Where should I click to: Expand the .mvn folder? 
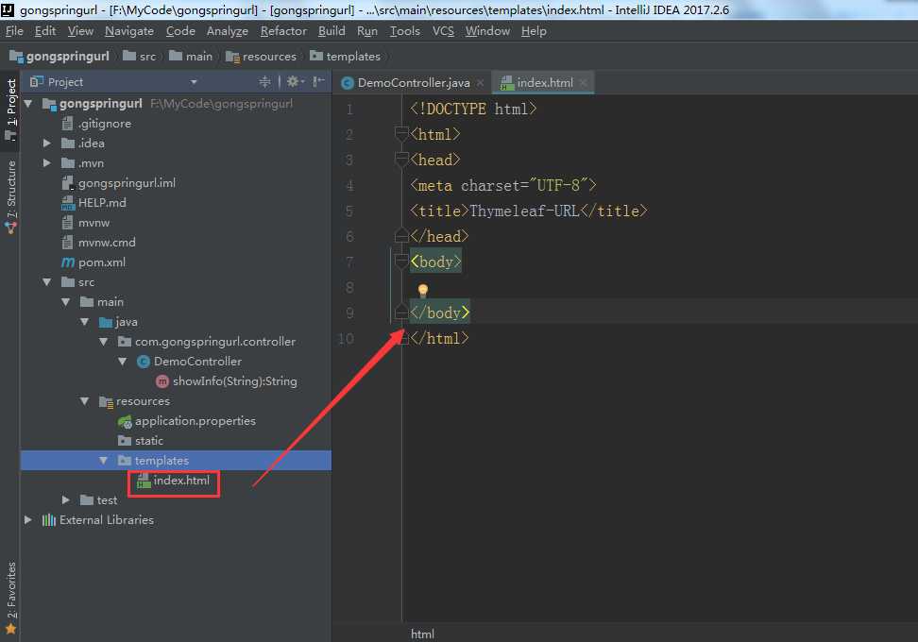47,162
